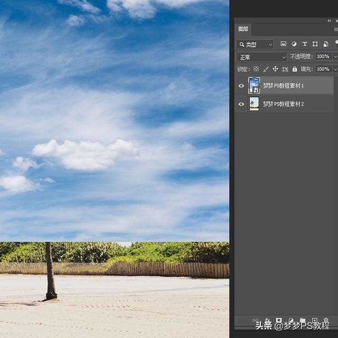This screenshot has width=338, height=338.
Task: Expand the 不透明度 opacity slider arrow
Action: click(335, 57)
